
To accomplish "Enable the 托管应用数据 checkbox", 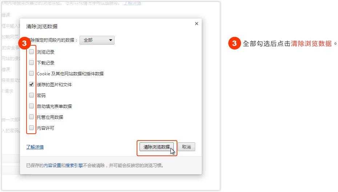I will point(32,117).
